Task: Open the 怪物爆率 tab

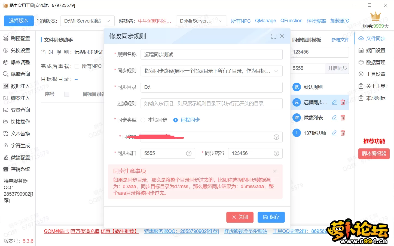Action: click(316, 21)
